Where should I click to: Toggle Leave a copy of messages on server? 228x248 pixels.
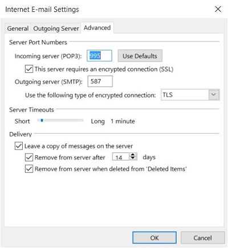coord(19,146)
